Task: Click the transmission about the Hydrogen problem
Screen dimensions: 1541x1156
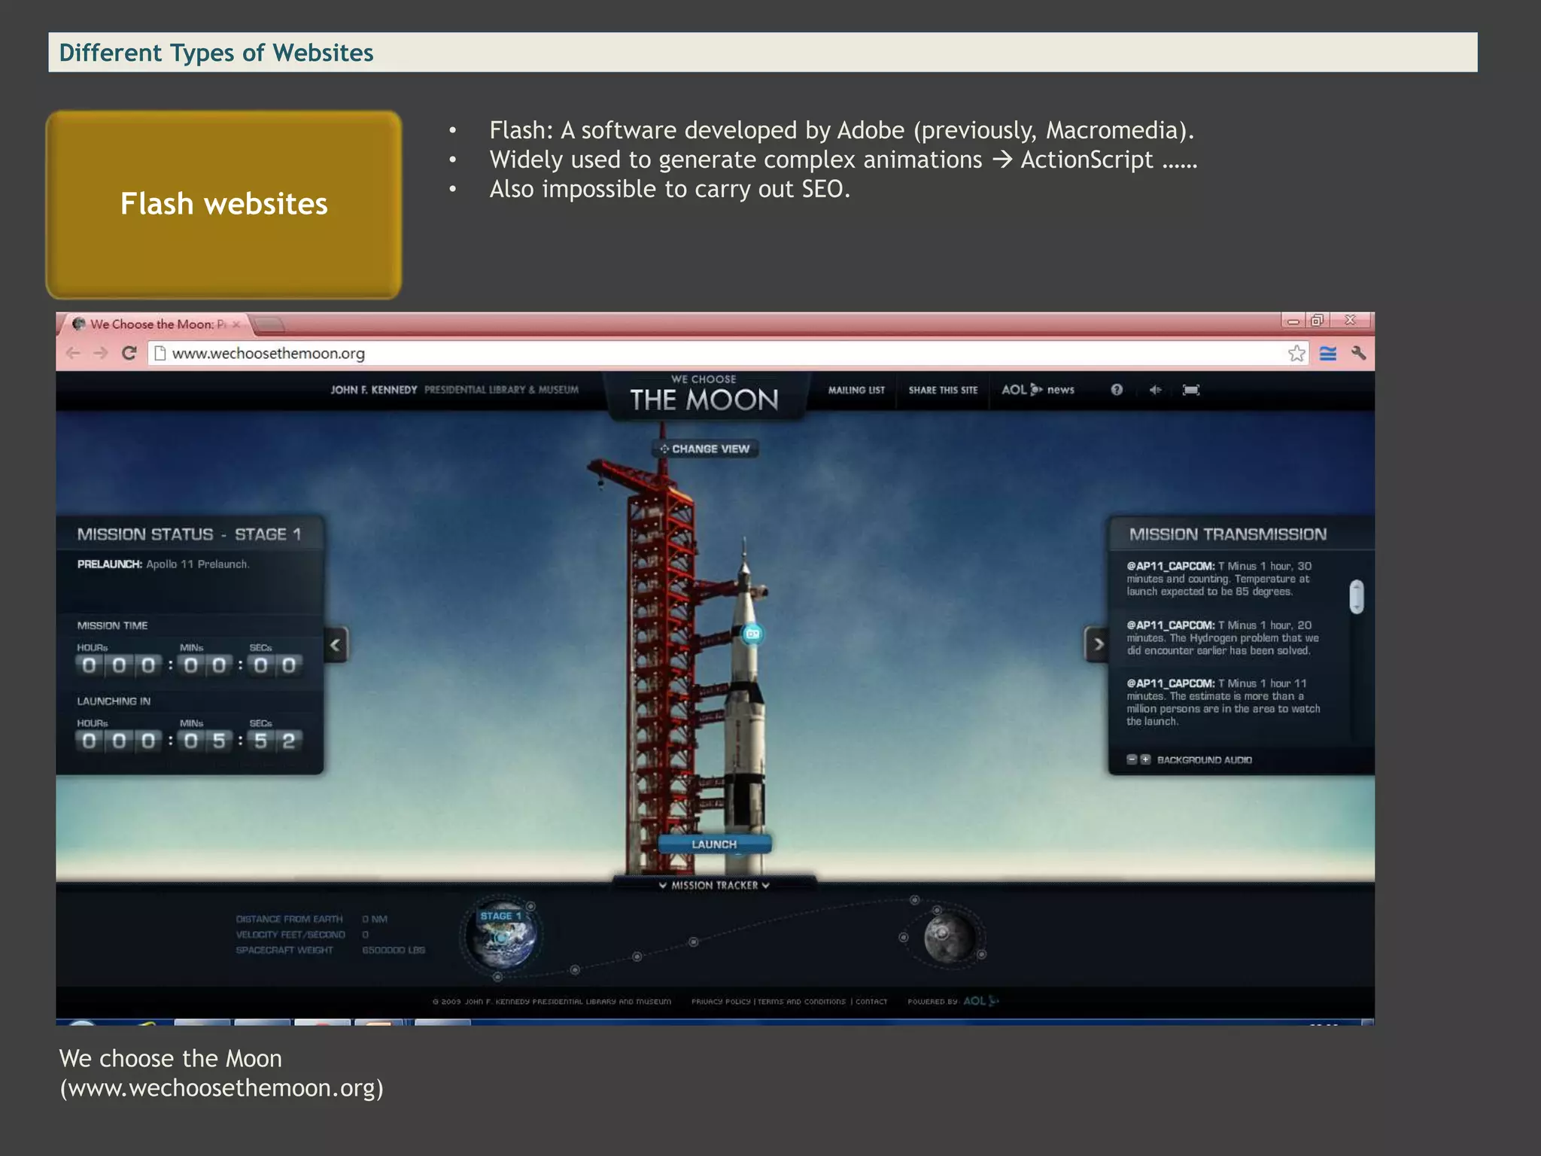Action: (x=1223, y=637)
